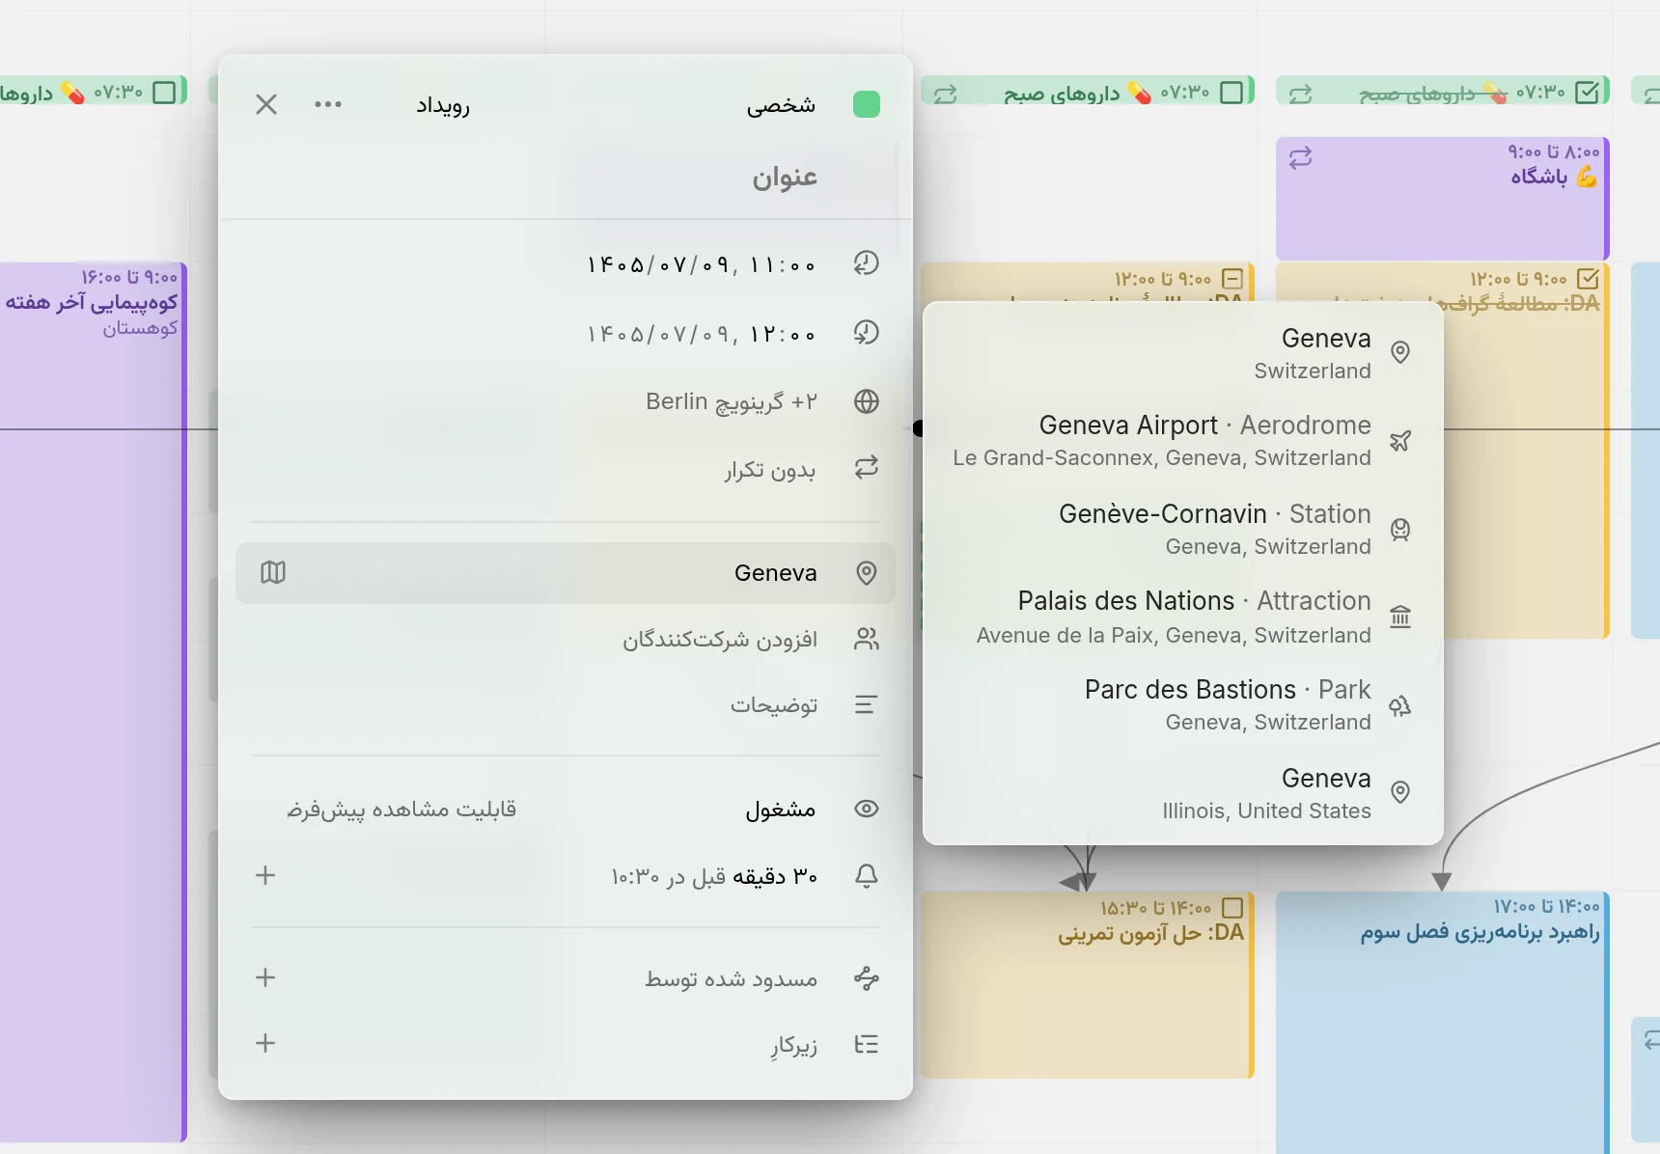Screen dimensions: 1660x1154
Task: Click the green calendar color swatch
Action: pyautogui.click(x=867, y=104)
